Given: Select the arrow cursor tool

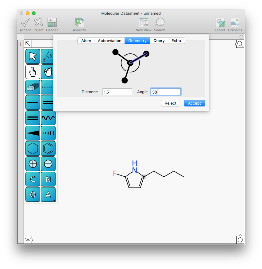Looking at the screenshot, I should click(33, 57).
